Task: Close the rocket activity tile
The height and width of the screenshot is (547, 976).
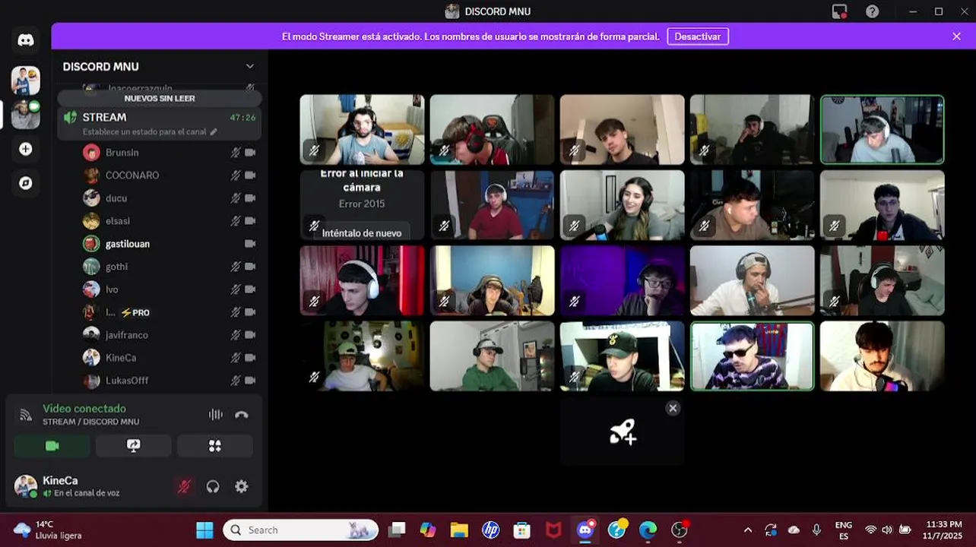Action: tap(673, 409)
